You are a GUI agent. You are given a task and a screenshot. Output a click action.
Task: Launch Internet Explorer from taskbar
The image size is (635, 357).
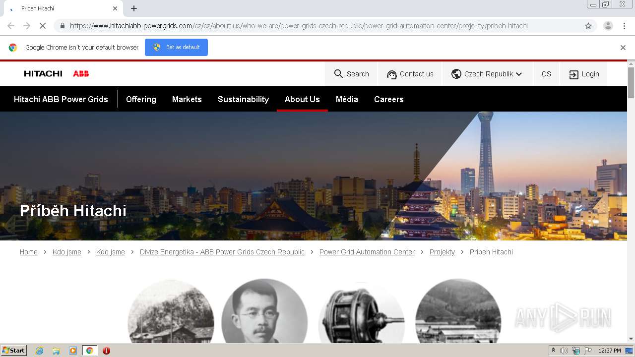(x=40, y=351)
